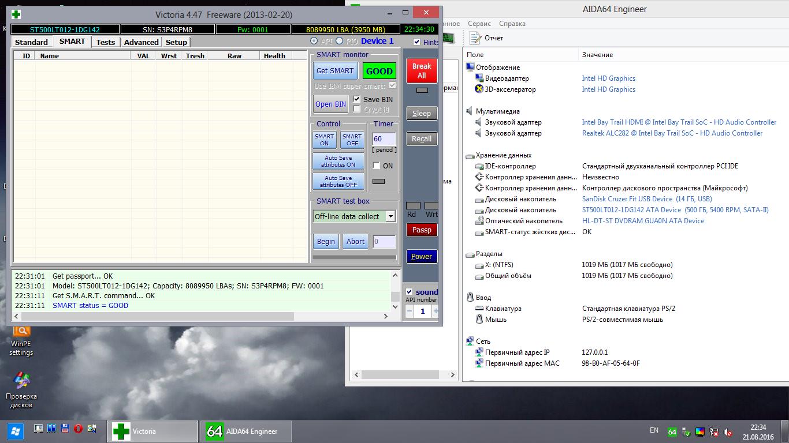Screen dimensions: 789x443
Task: Click the network disconnected tray icon
Action: [x=714, y=431]
